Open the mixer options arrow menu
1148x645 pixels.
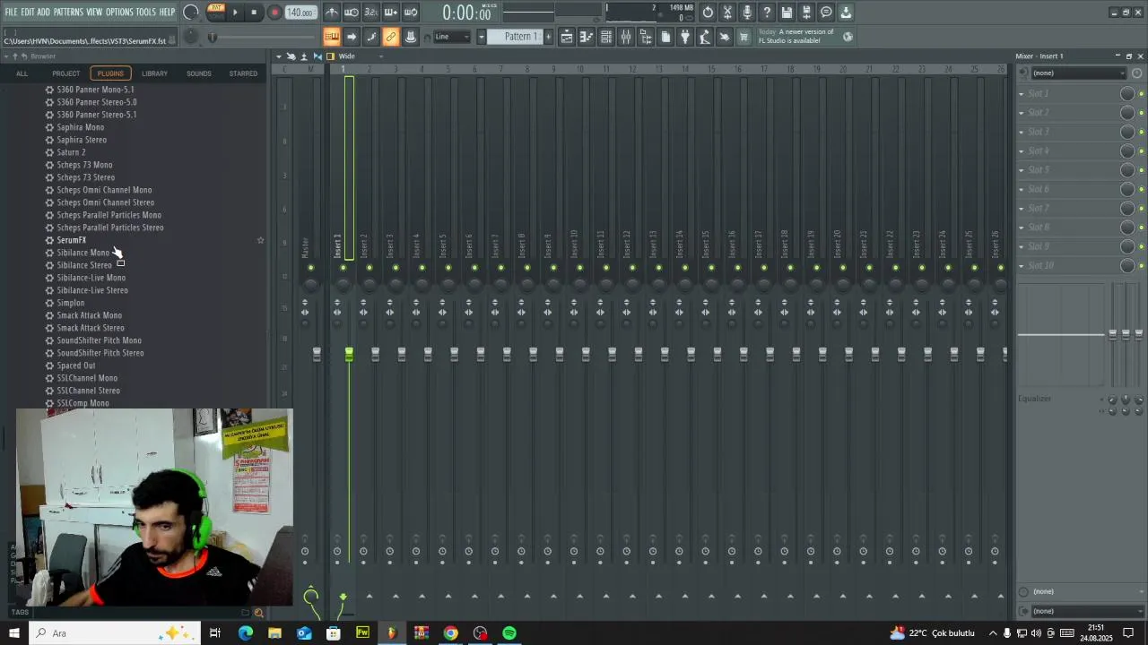pos(278,56)
